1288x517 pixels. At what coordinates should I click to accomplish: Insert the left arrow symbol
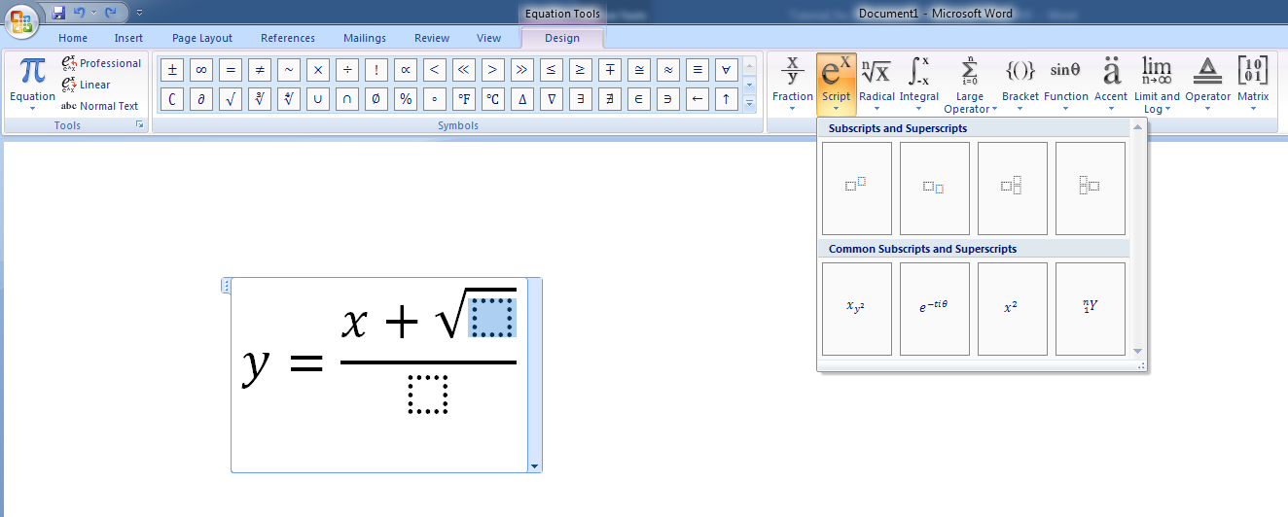[698, 99]
